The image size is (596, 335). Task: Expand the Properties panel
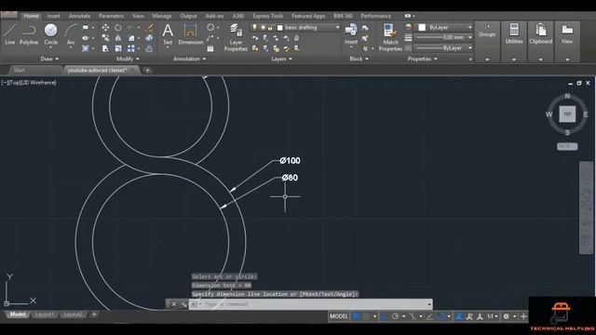422,59
